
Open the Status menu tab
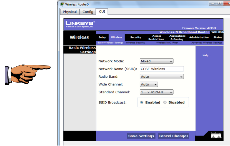(x=217, y=37)
